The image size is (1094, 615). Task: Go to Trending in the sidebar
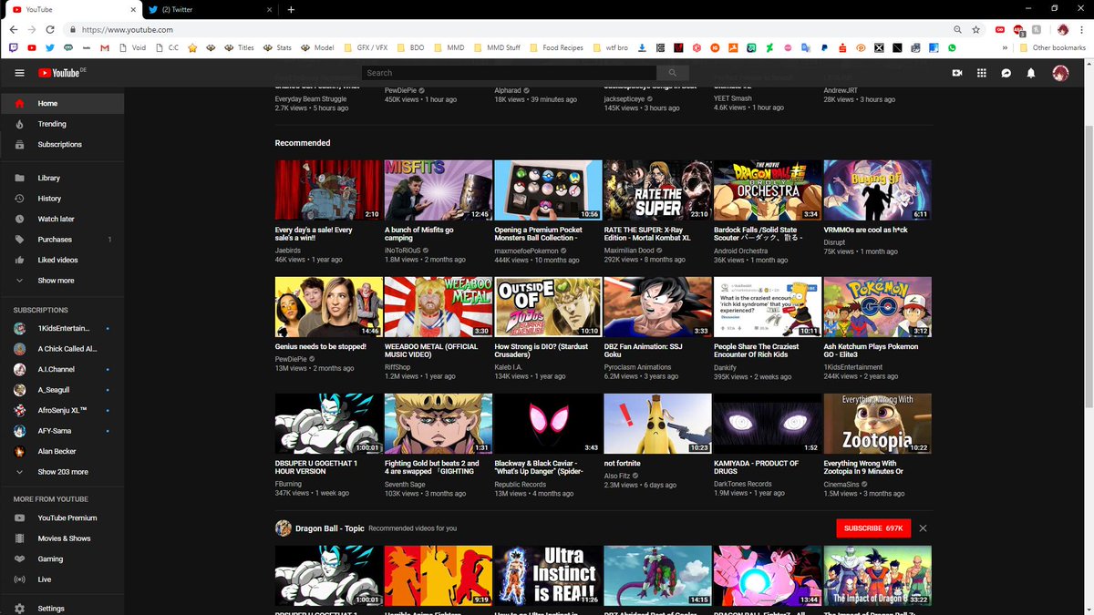[61, 124]
